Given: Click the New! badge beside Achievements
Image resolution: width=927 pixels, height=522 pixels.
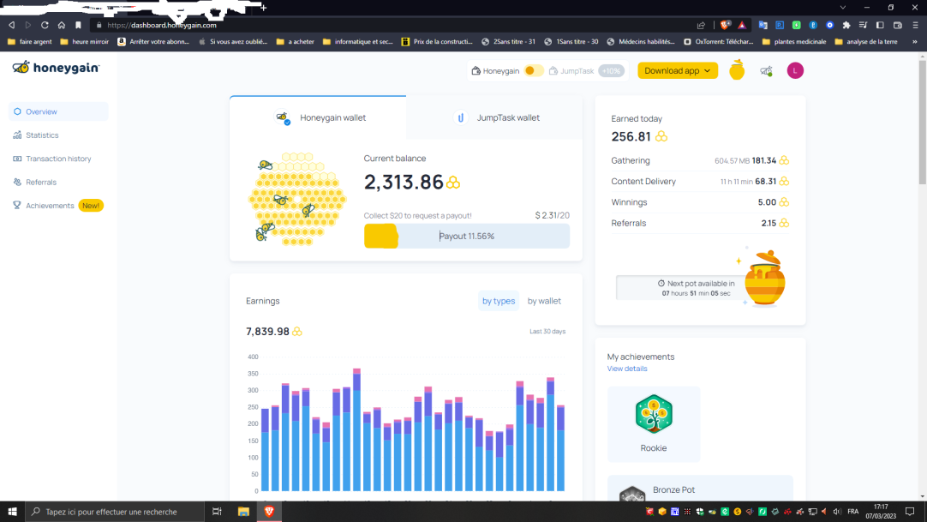Looking at the screenshot, I should [91, 206].
